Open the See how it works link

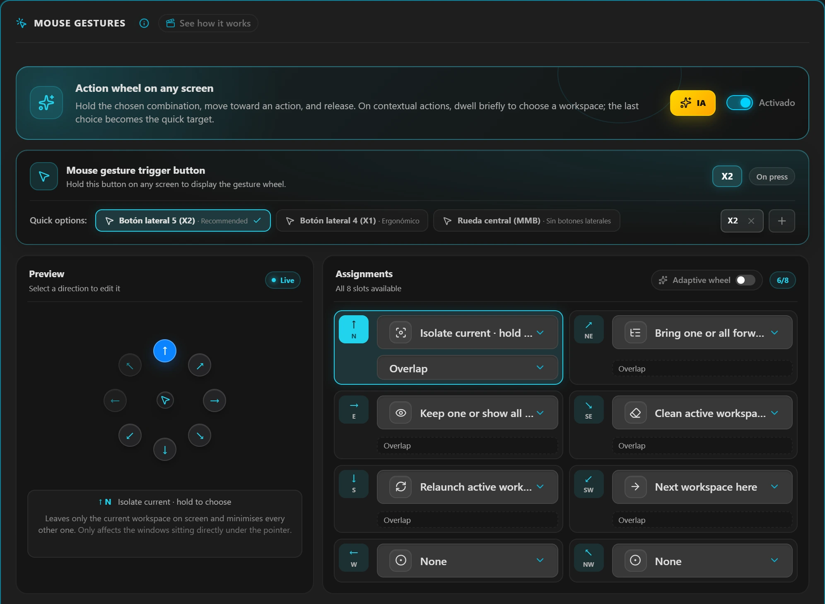[x=208, y=23]
